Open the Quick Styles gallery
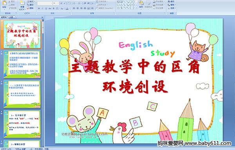The width and height of the screenshot is (235, 150). (x=148, y=5)
